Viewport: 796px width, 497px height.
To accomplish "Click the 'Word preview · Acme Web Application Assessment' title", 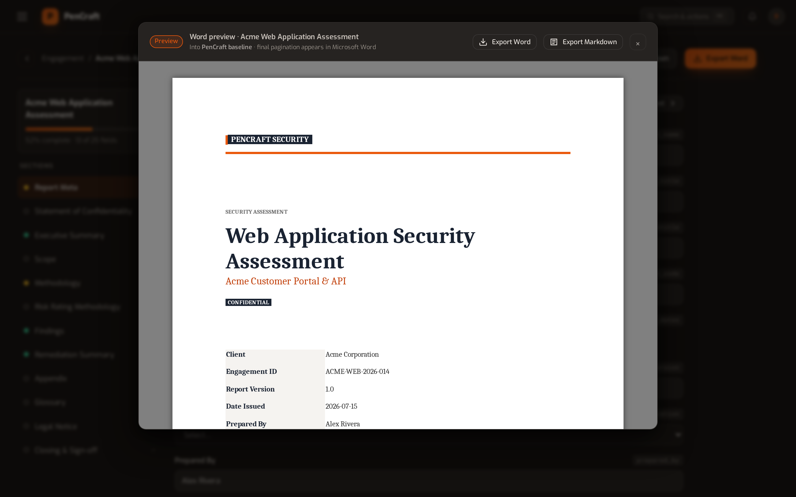I will tap(274, 37).
